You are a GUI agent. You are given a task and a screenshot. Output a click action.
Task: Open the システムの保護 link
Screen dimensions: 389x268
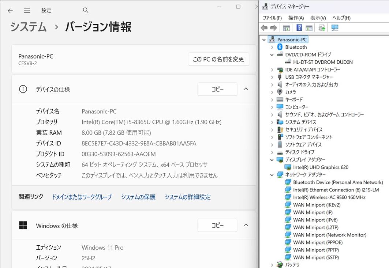138,197
